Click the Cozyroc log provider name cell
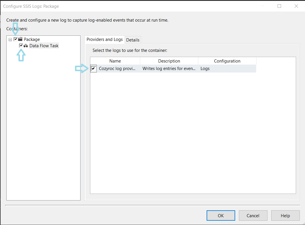 point(117,69)
